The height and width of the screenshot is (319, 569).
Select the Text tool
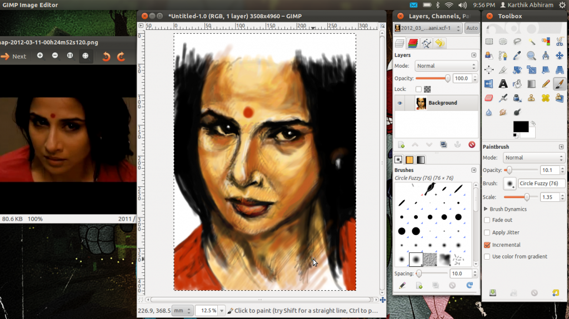(503, 84)
